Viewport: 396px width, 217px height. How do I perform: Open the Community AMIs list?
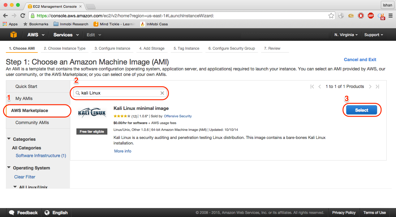[x=32, y=123]
